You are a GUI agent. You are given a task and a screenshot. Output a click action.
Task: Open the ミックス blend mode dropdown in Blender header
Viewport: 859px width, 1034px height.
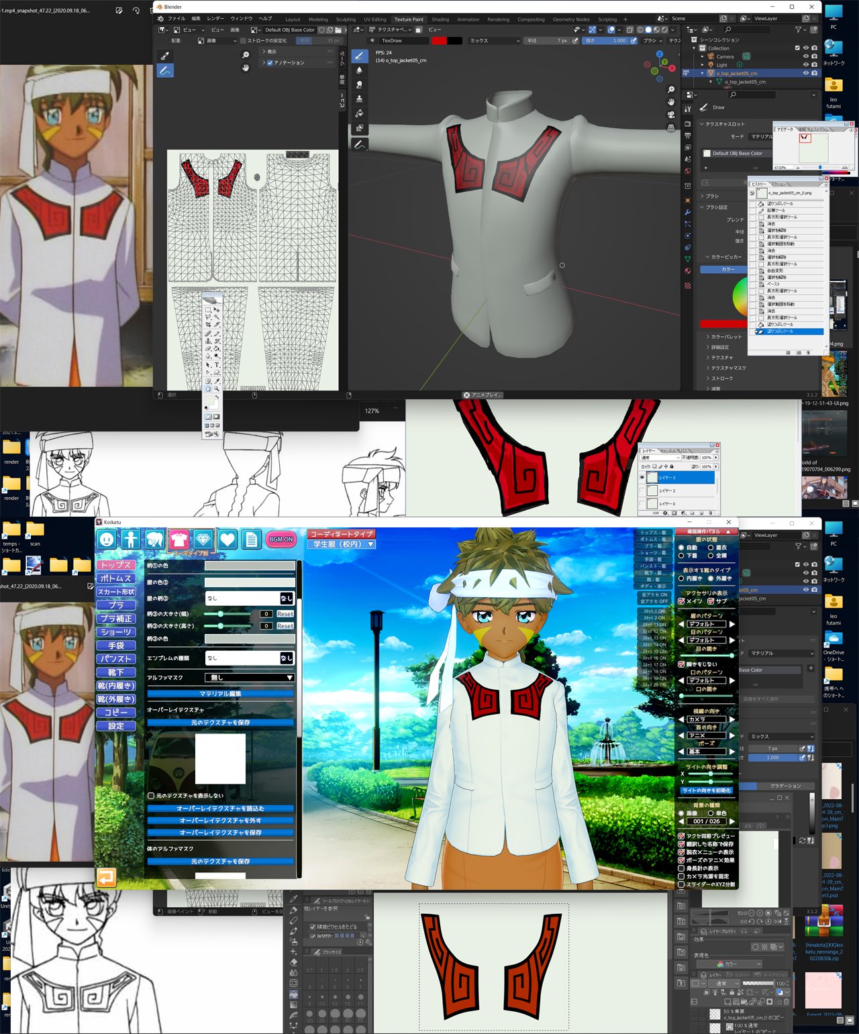coord(495,41)
